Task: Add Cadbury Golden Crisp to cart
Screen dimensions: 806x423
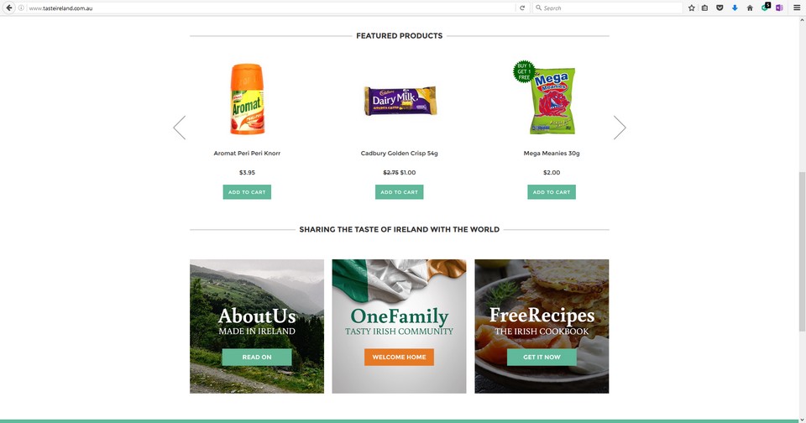Action: [400, 192]
